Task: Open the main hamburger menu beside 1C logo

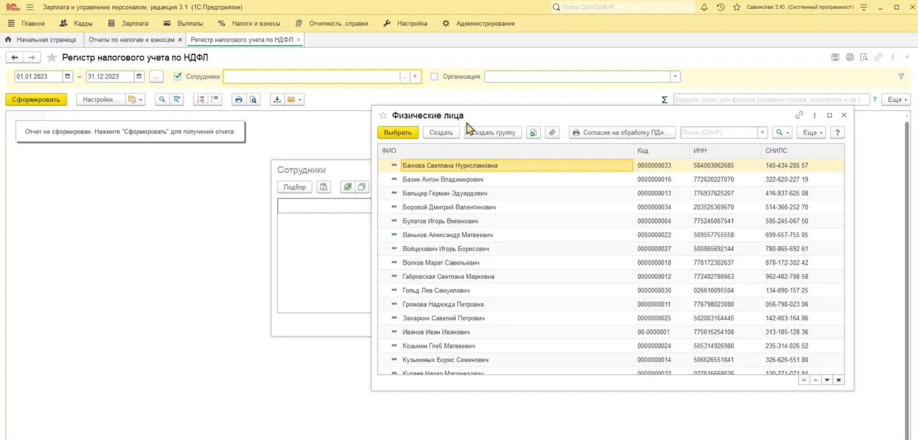Action: 29,7
